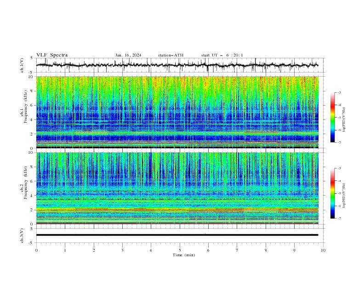Click the "5" tick on the Time axis

point(180,250)
